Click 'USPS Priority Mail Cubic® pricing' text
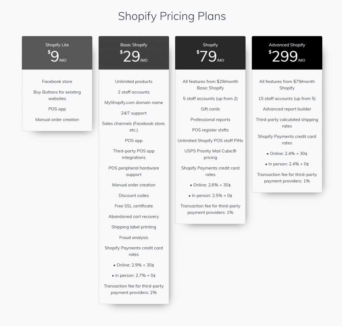Image resolution: width=342 pixels, height=332 pixels. point(210,154)
